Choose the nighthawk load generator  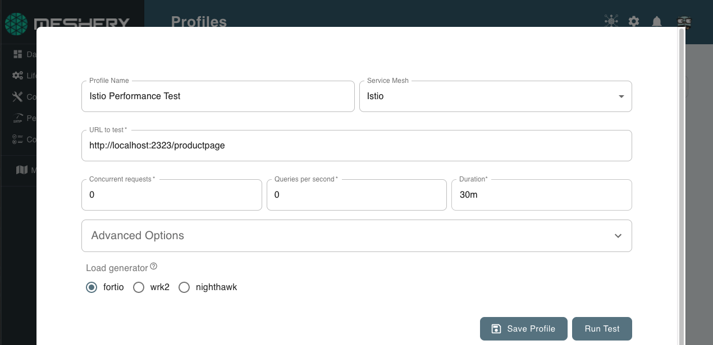(184, 287)
